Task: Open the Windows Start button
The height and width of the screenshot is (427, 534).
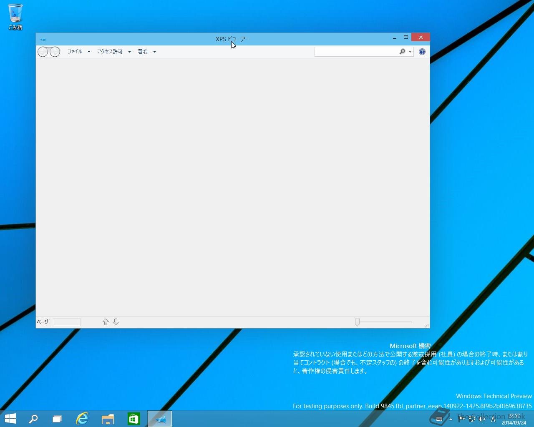Action: point(10,419)
